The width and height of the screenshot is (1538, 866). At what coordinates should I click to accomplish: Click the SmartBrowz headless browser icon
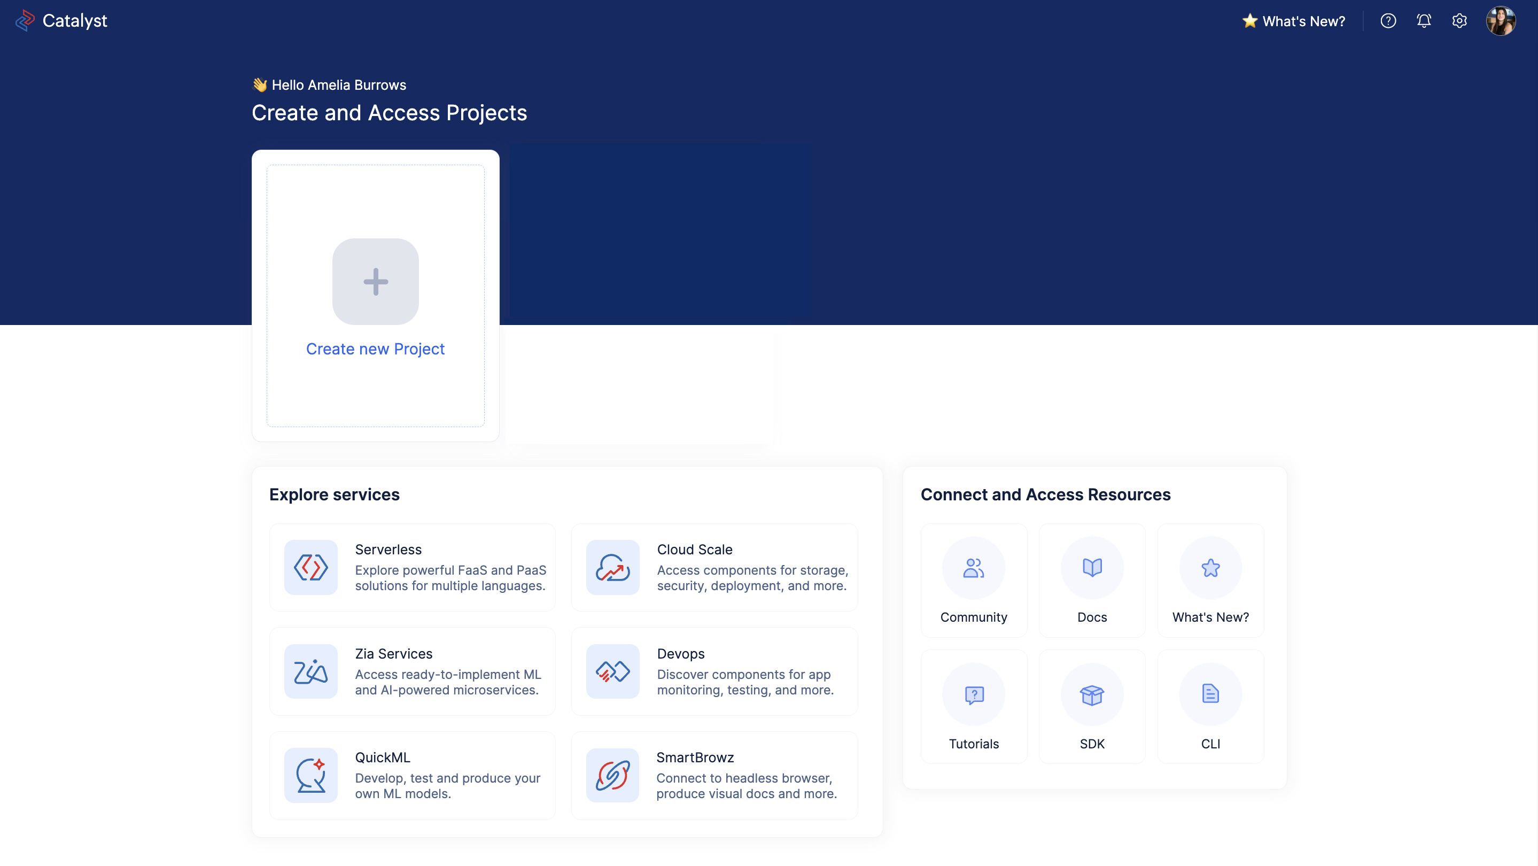611,775
